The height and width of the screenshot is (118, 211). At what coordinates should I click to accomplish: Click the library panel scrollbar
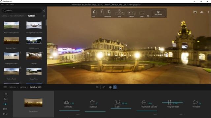point(46,23)
